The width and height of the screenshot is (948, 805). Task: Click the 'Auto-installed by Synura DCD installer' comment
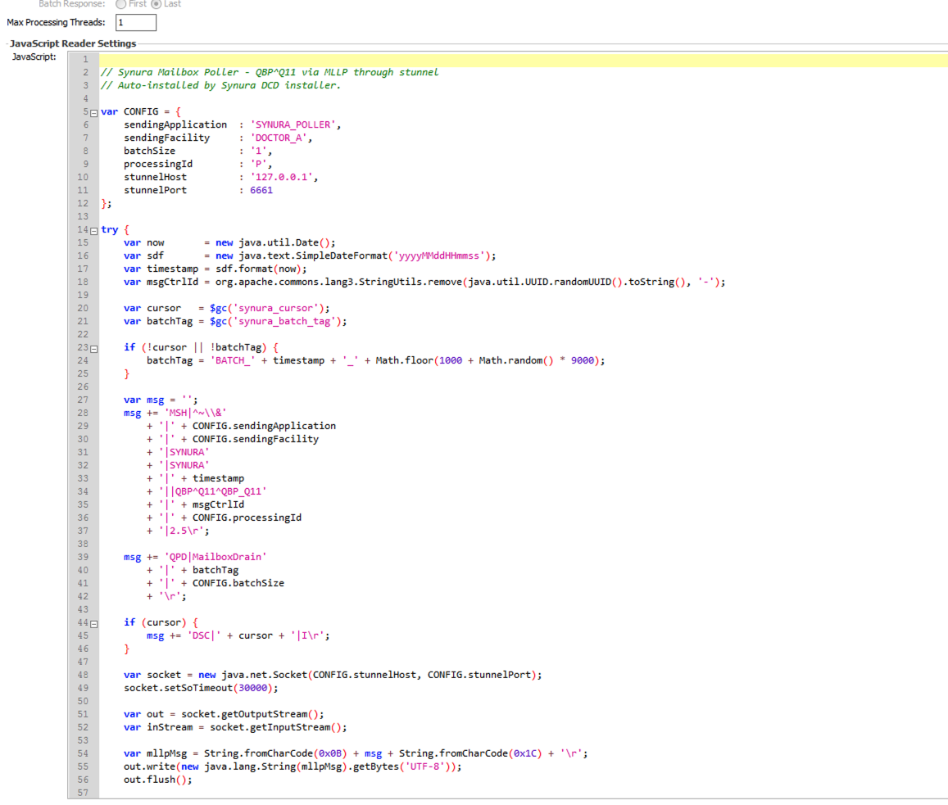(x=220, y=85)
